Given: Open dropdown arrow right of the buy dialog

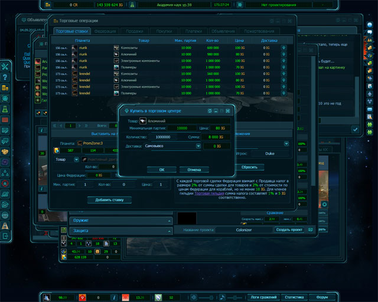Looking at the screenshot, I should tap(286, 144).
